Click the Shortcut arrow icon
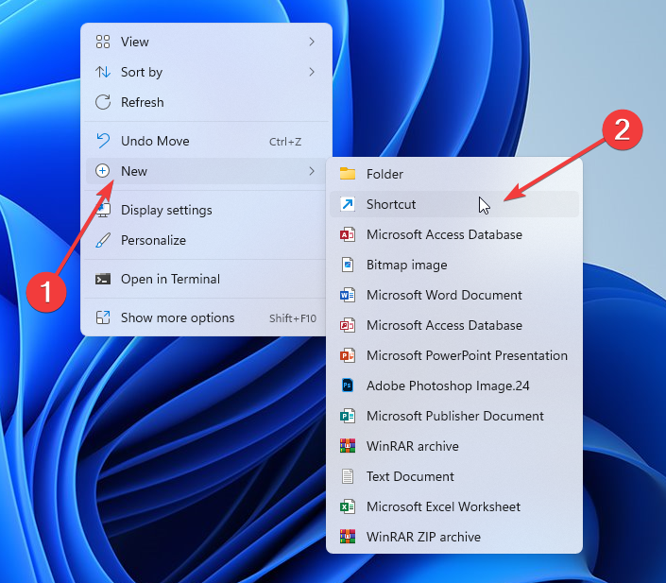This screenshot has height=583, width=666. pyautogui.click(x=348, y=204)
